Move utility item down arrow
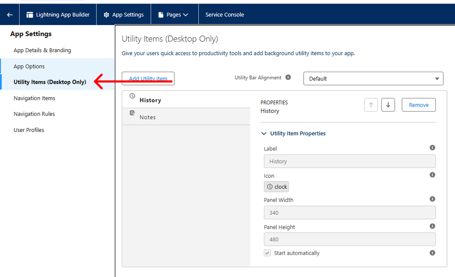455x277 pixels. 388,105
